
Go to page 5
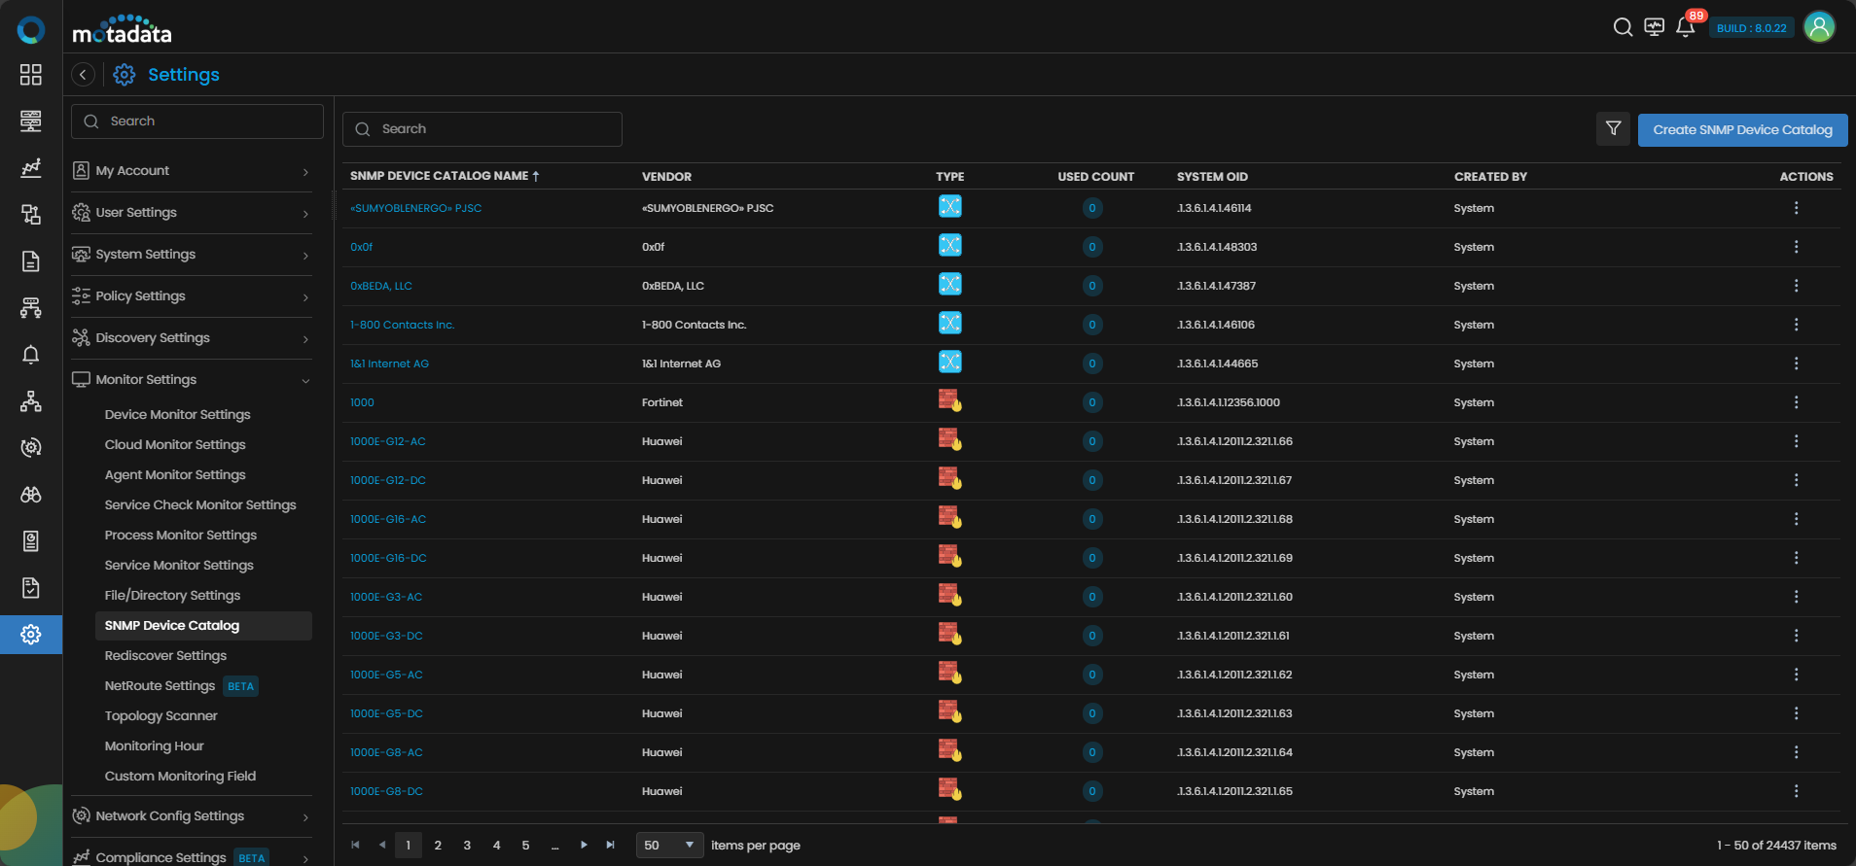click(525, 845)
